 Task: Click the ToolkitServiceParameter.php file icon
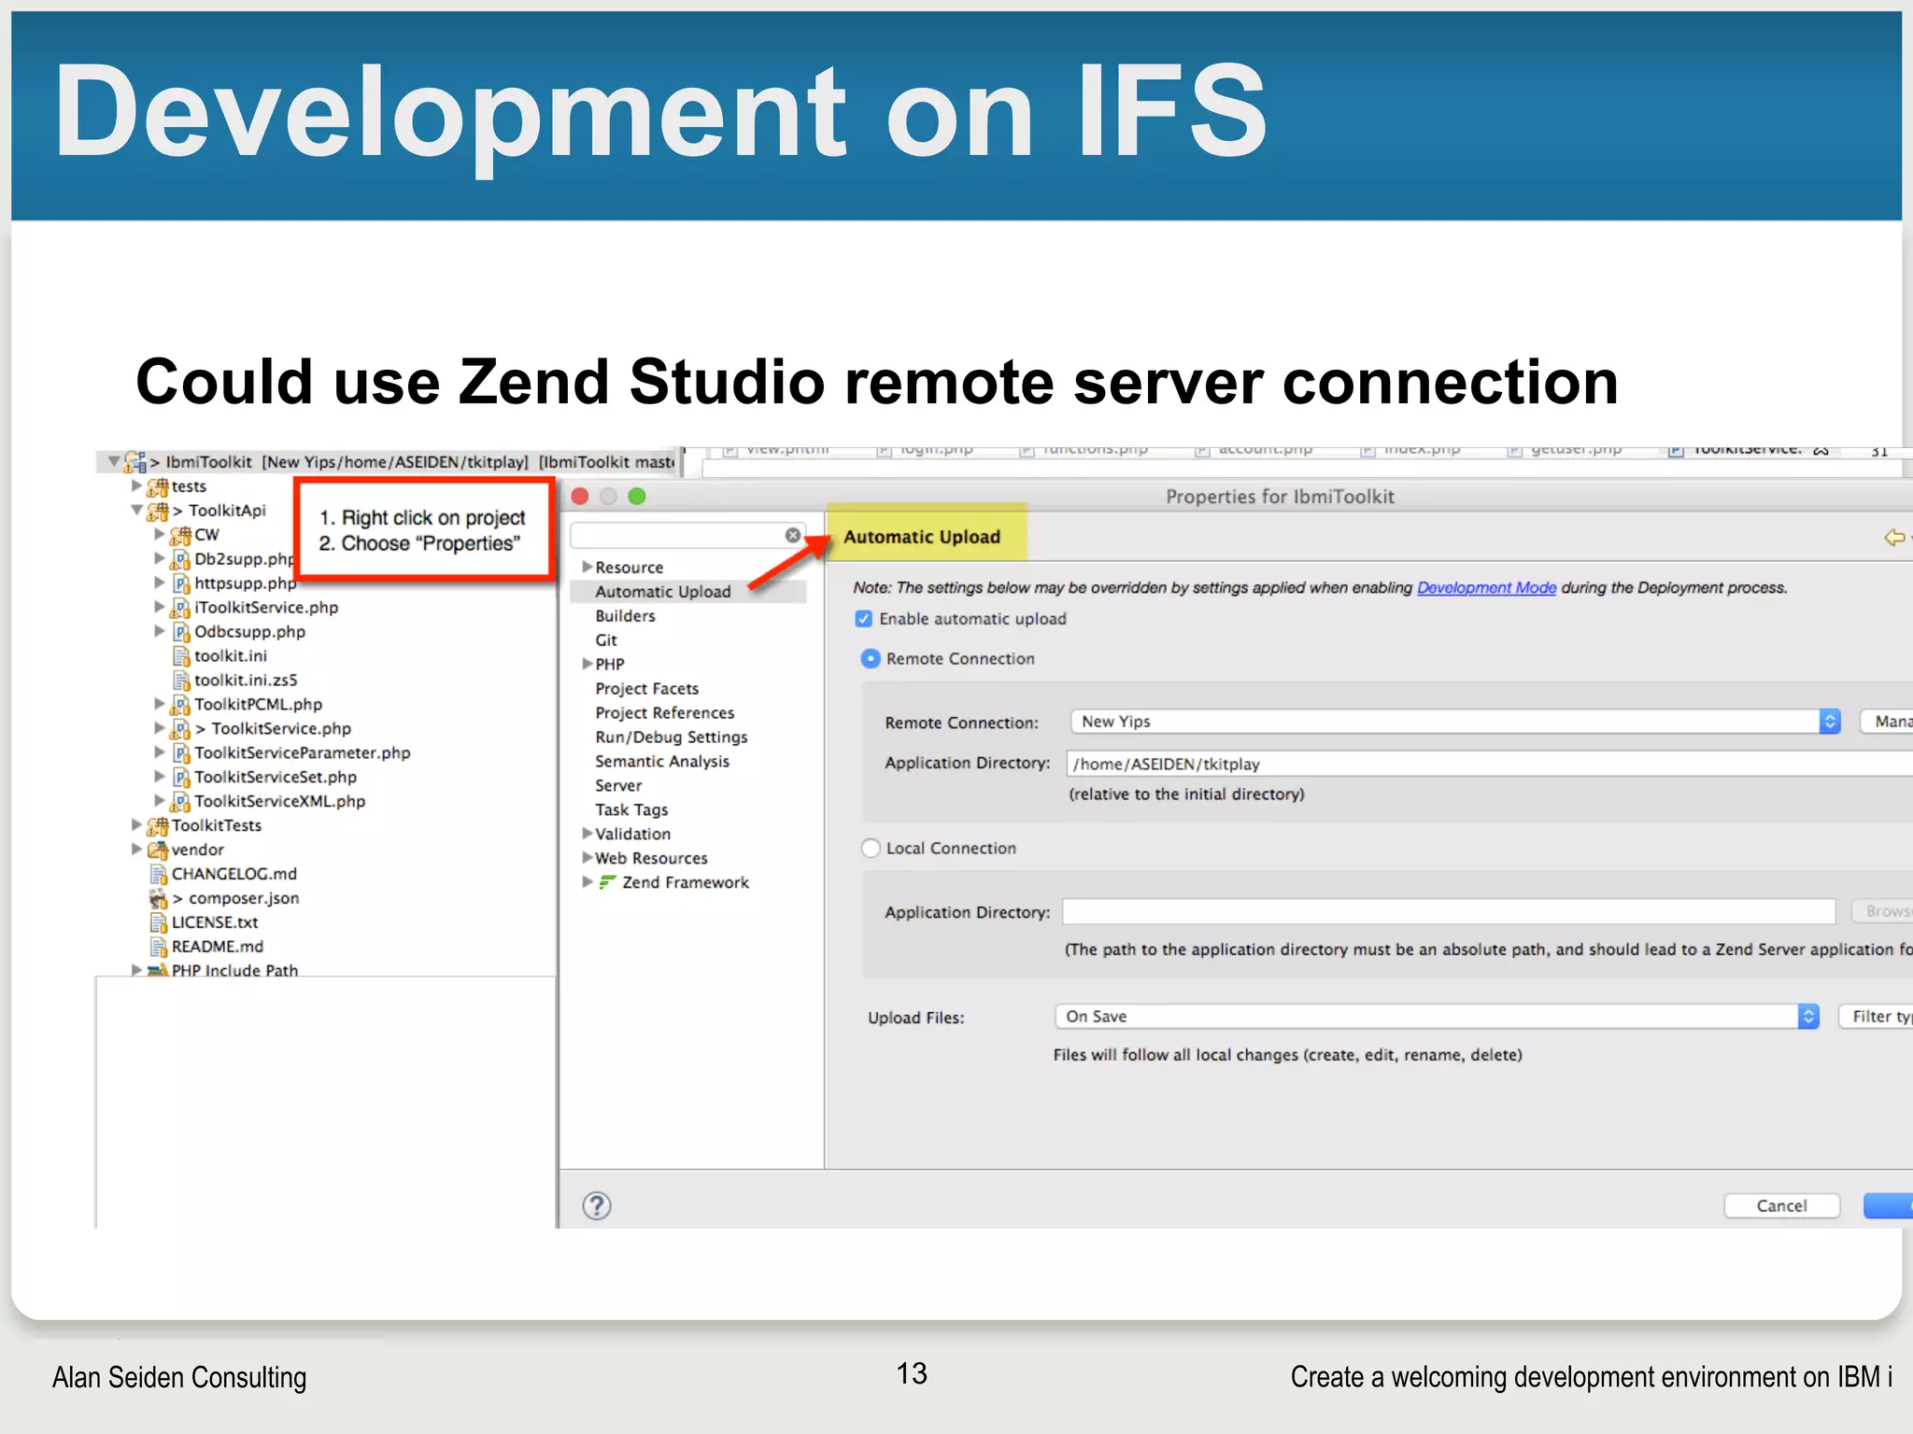[x=180, y=753]
